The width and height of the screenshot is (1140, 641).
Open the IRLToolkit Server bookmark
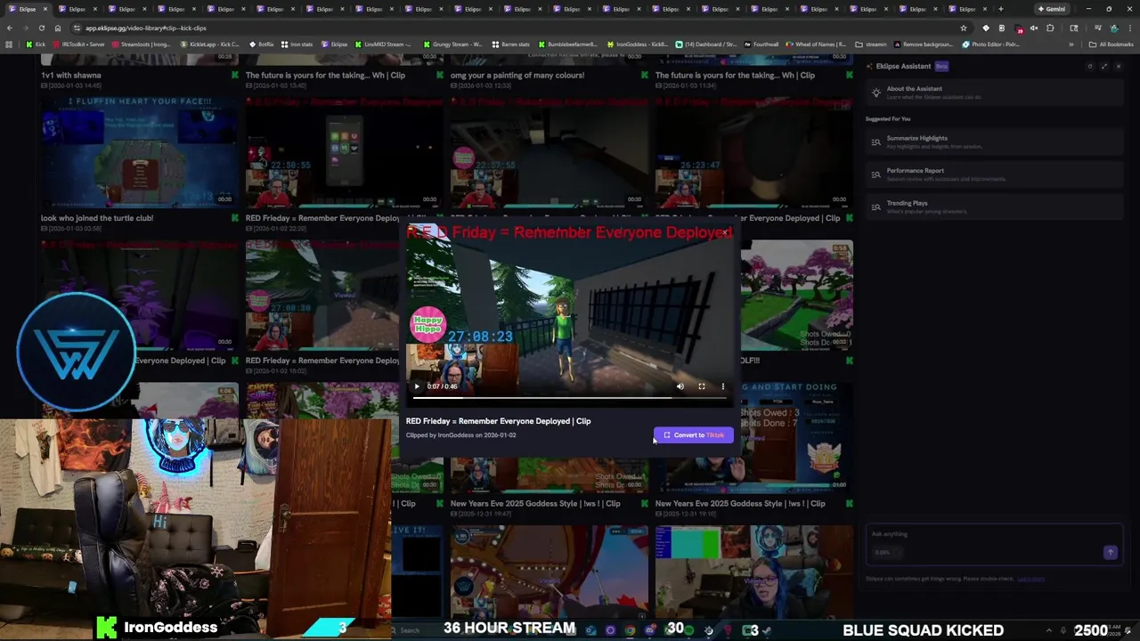click(x=77, y=44)
